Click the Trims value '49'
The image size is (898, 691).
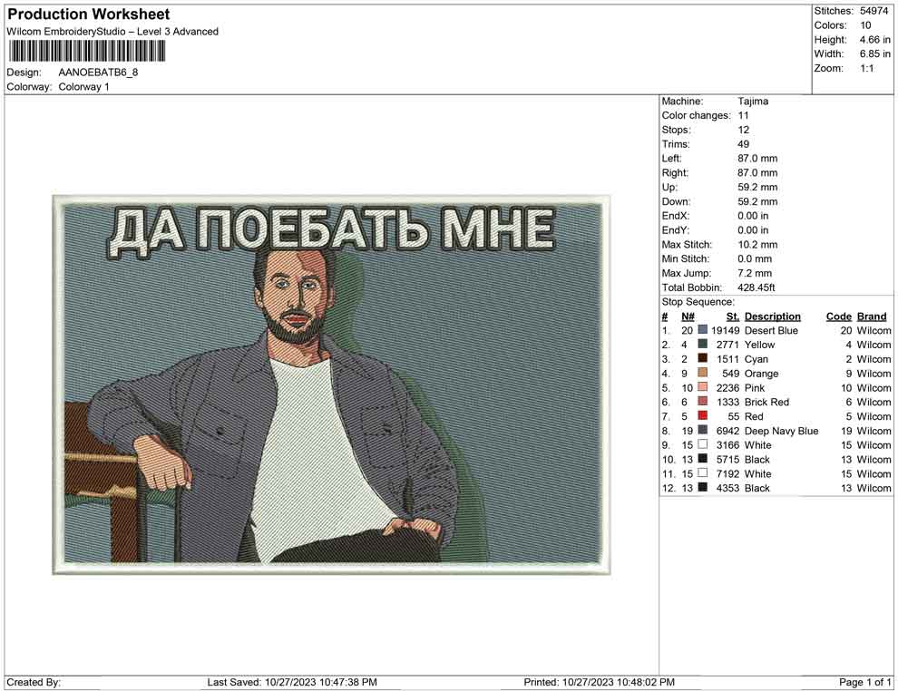(744, 144)
